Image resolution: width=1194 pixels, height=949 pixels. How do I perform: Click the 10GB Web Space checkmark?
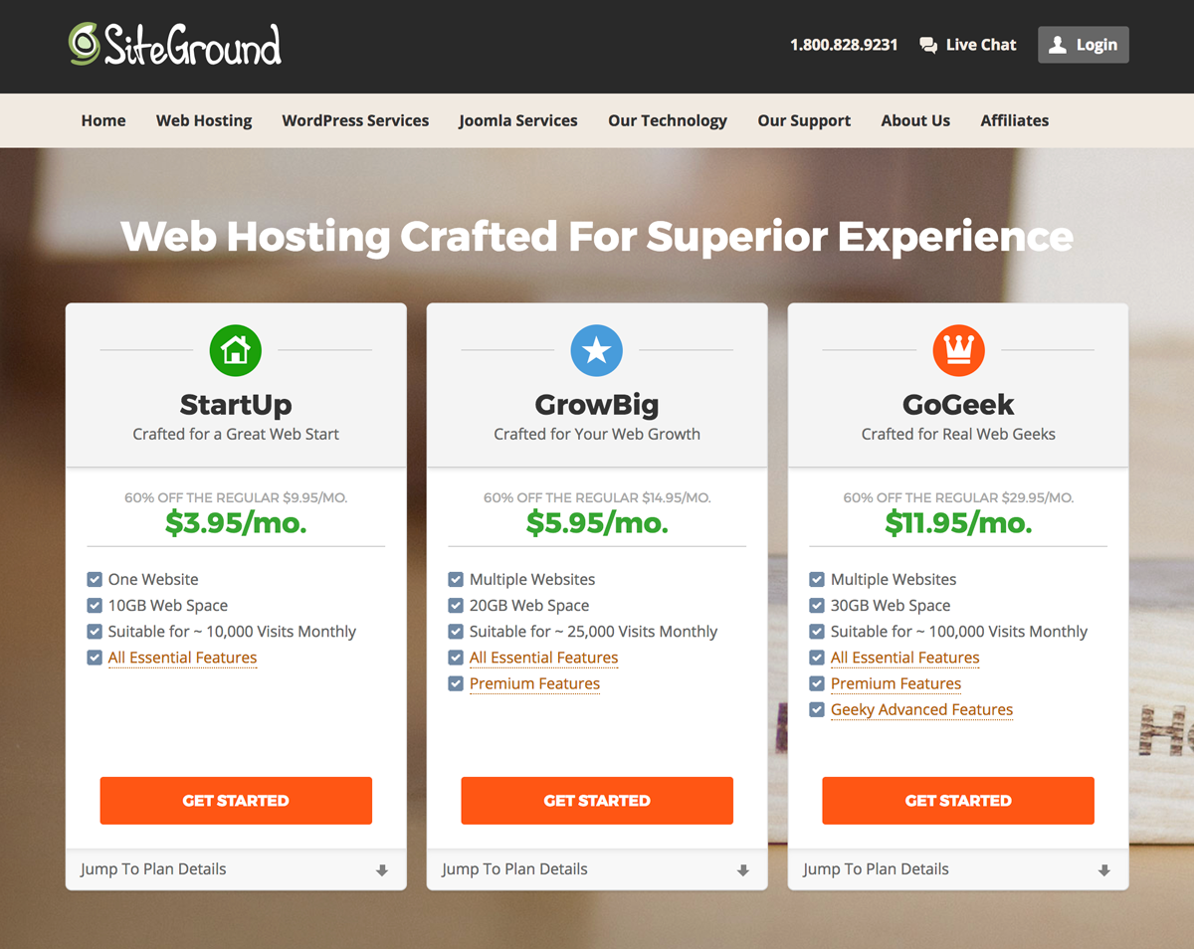click(95, 605)
